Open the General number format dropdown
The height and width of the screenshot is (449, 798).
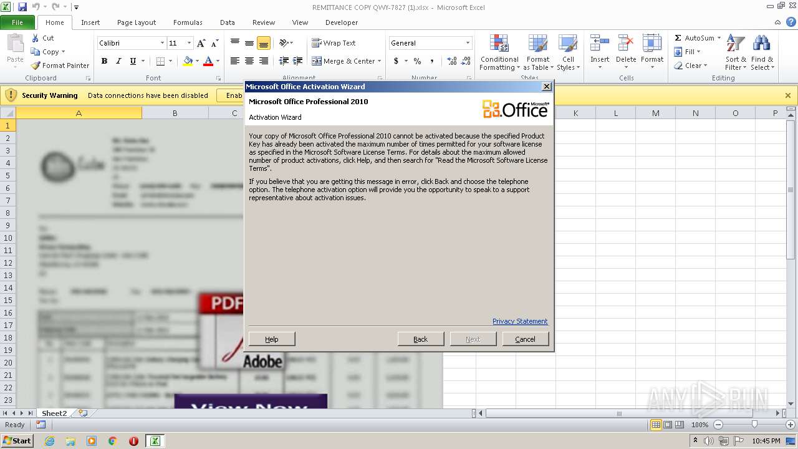468,43
